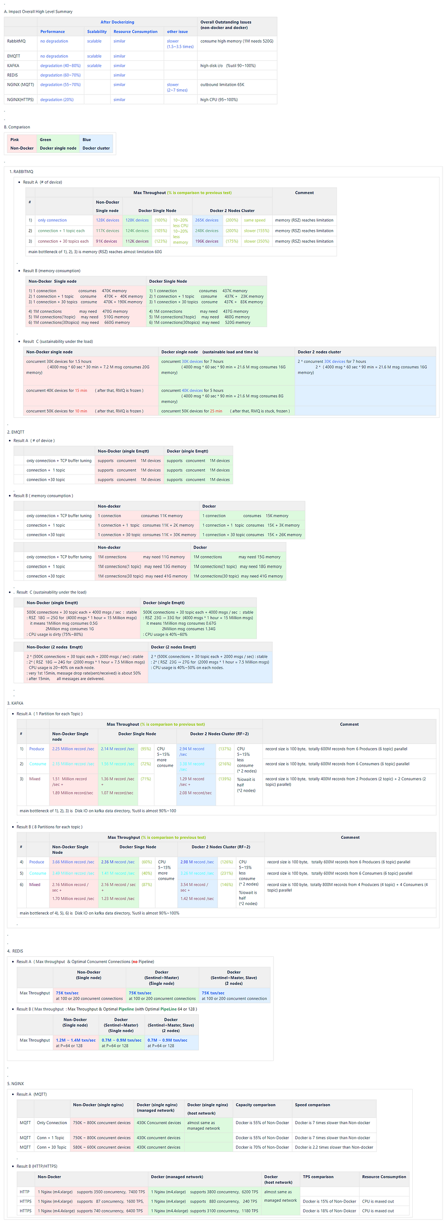Click the '124K devices' cell
Viewport: 444px width, 1223px height.
pyautogui.click(x=137, y=231)
